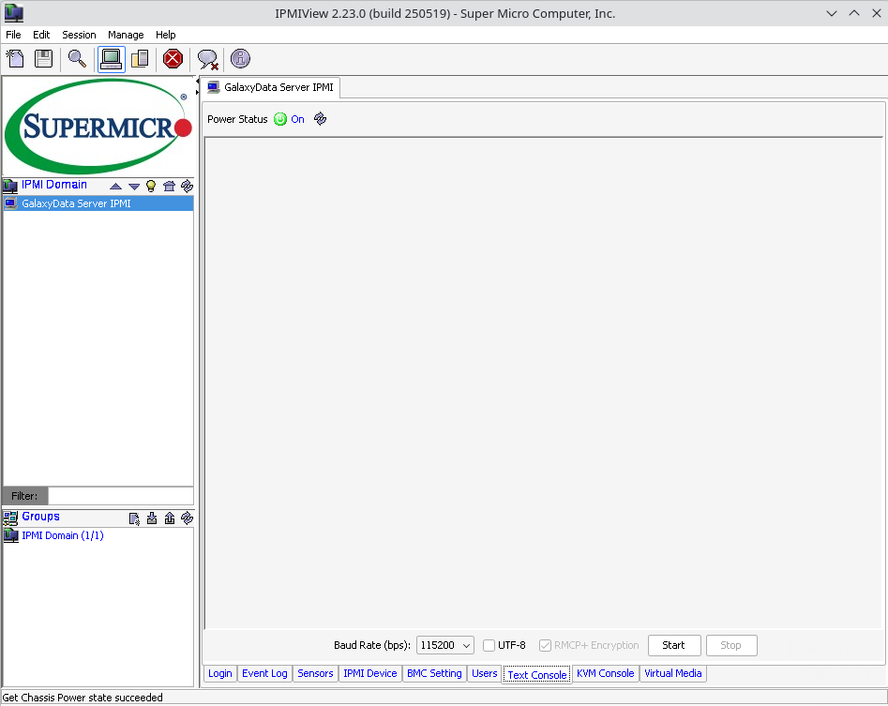This screenshot has height=706, width=888.
Task: Select the monitor toolbar icon
Action: (111, 59)
